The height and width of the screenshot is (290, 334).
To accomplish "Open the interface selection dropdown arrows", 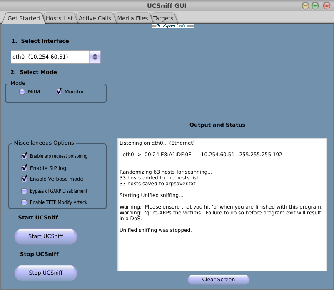I will pyautogui.click(x=95, y=57).
